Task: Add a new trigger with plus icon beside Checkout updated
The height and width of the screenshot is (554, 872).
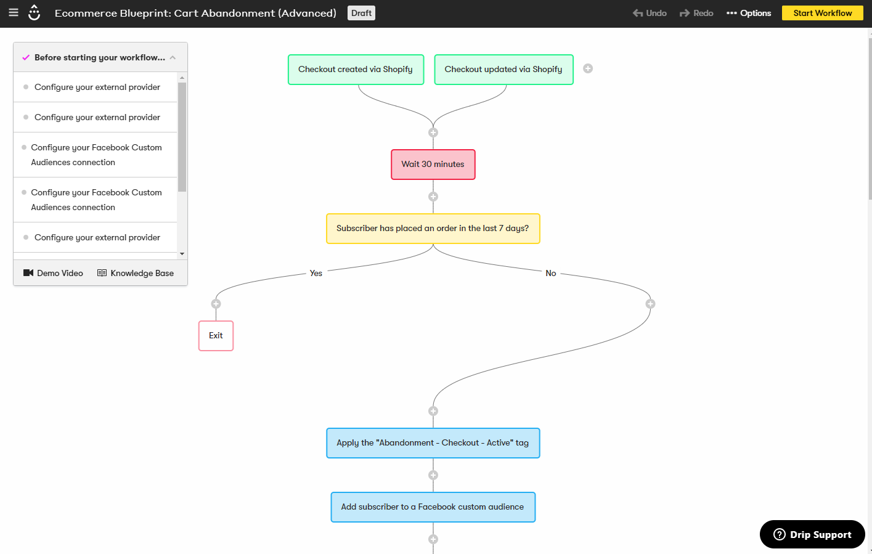Action: click(x=588, y=68)
